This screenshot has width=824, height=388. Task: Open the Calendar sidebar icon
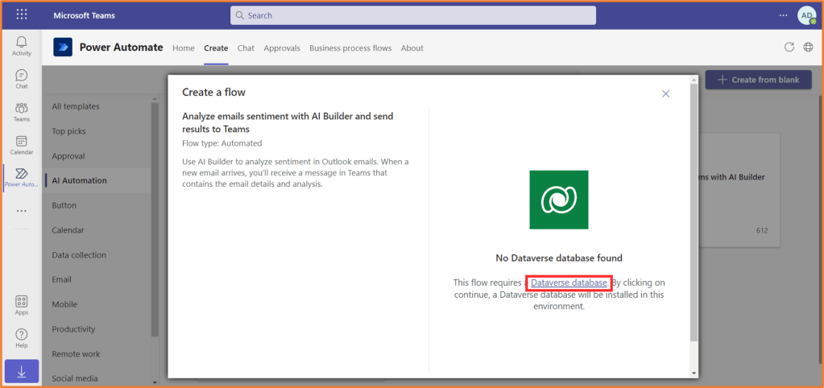coord(21,145)
